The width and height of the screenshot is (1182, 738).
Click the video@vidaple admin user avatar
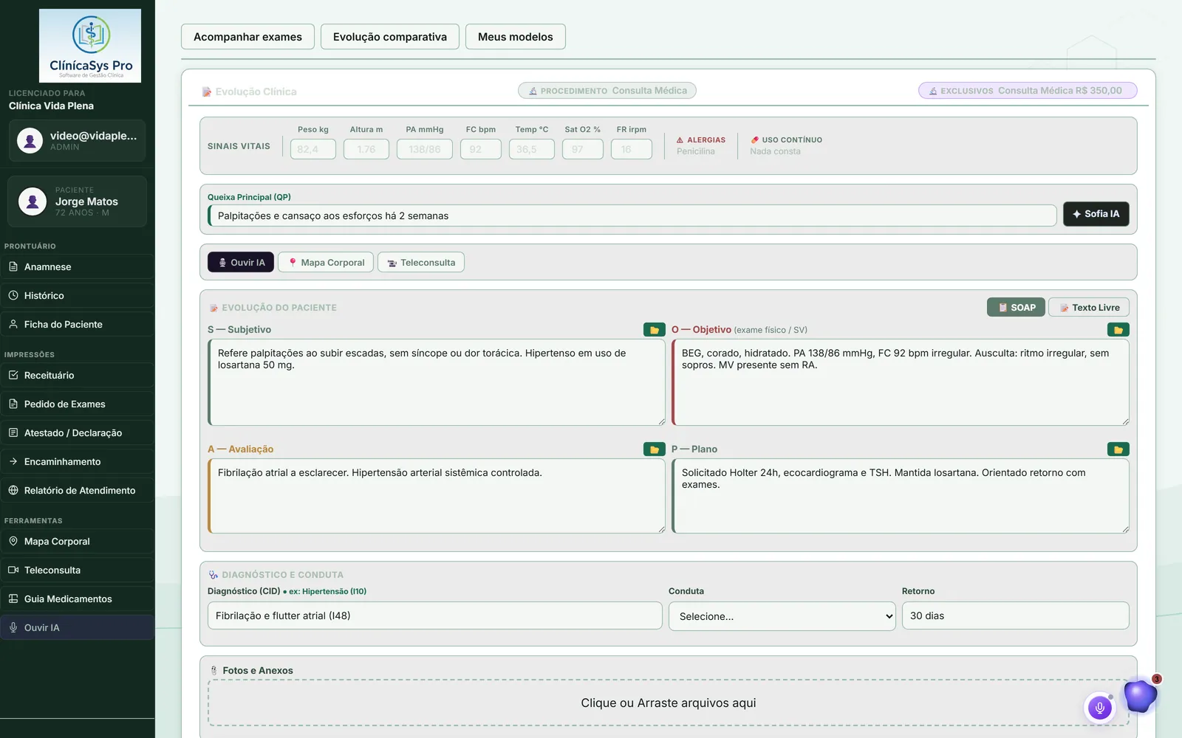(x=30, y=140)
